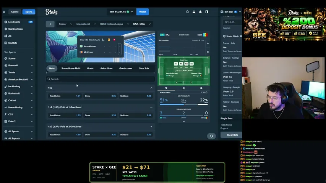
Task: Click the Bet Slip icon
Action: [x=222, y=12]
